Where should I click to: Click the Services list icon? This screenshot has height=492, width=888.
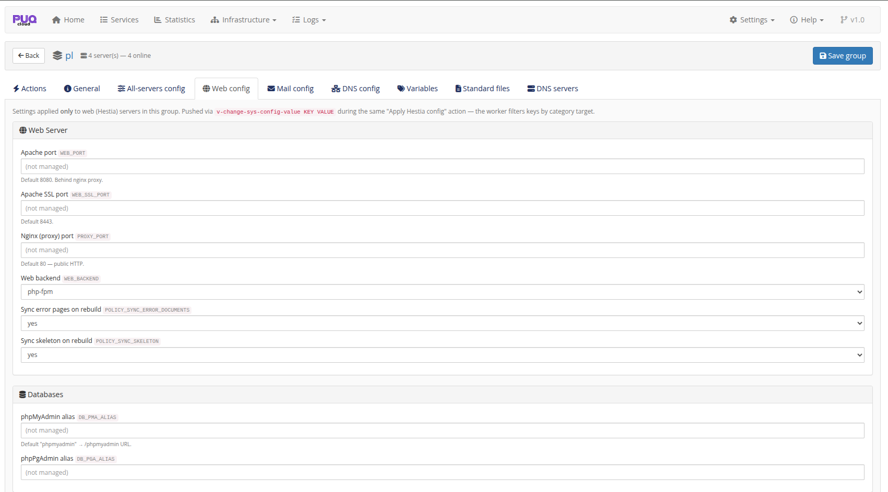[104, 20]
